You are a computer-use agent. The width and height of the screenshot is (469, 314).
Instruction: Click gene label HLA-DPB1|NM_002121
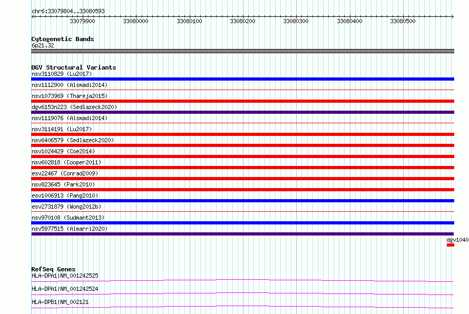[x=60, y=302]
